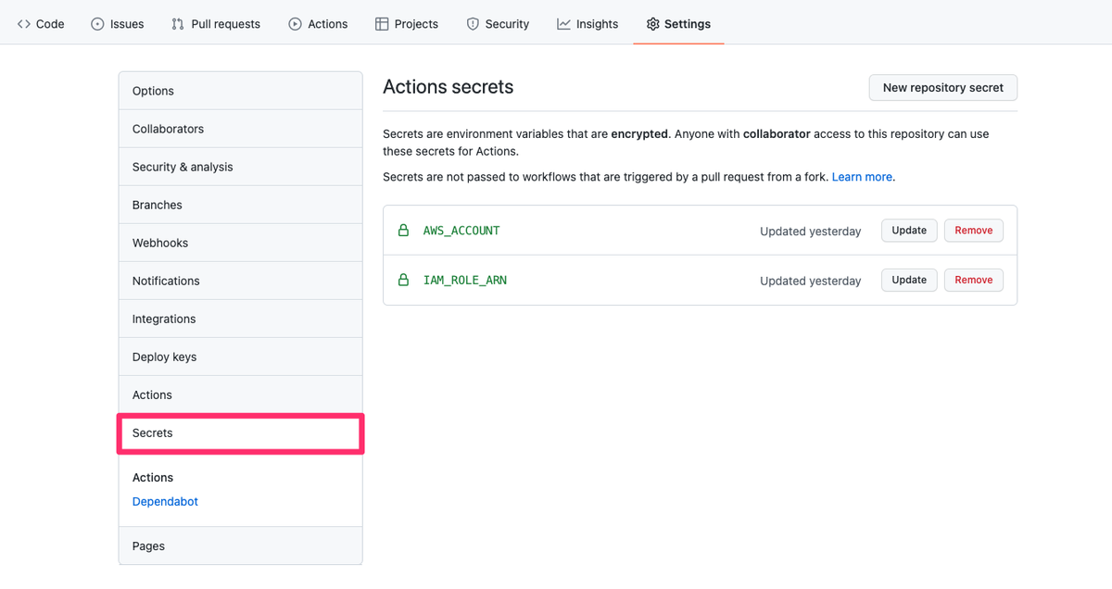Click the Pull requests branch icon

point(177,23)
